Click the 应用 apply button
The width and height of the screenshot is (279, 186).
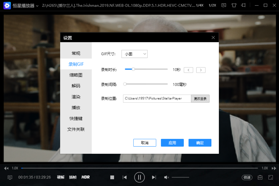pyautogui.click(x=172, y=143)
